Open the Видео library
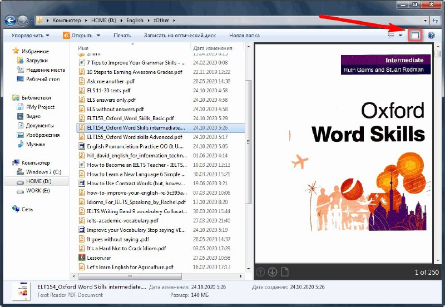445x307 pixels. click(x=29, y=116)
